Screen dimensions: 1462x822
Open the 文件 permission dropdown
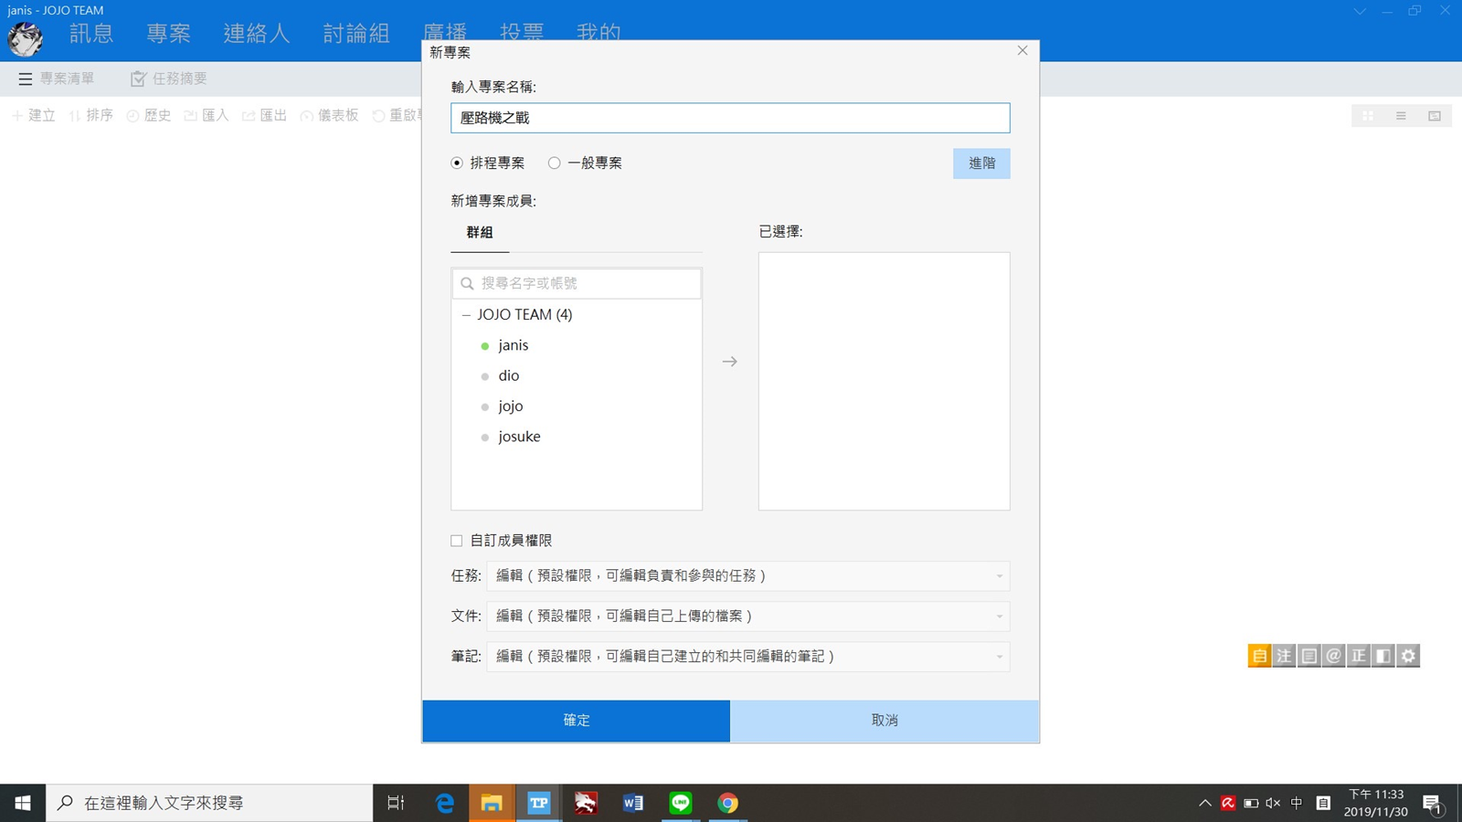[x=747, y=616]
